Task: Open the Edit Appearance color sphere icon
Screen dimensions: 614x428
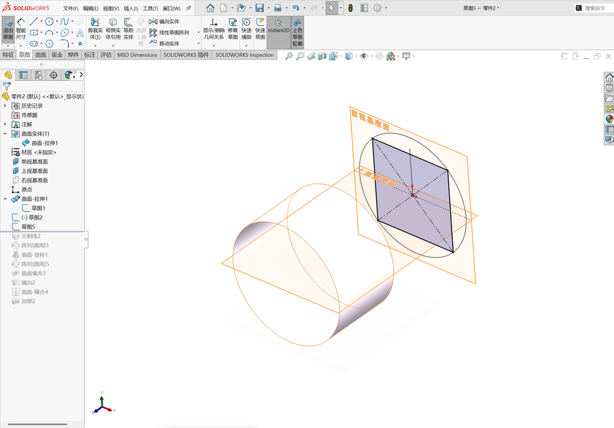Action: (390, 56)
